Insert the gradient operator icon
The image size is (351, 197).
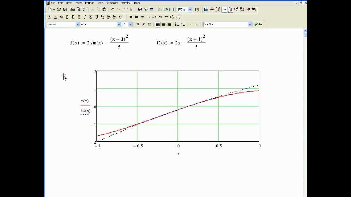120,17
